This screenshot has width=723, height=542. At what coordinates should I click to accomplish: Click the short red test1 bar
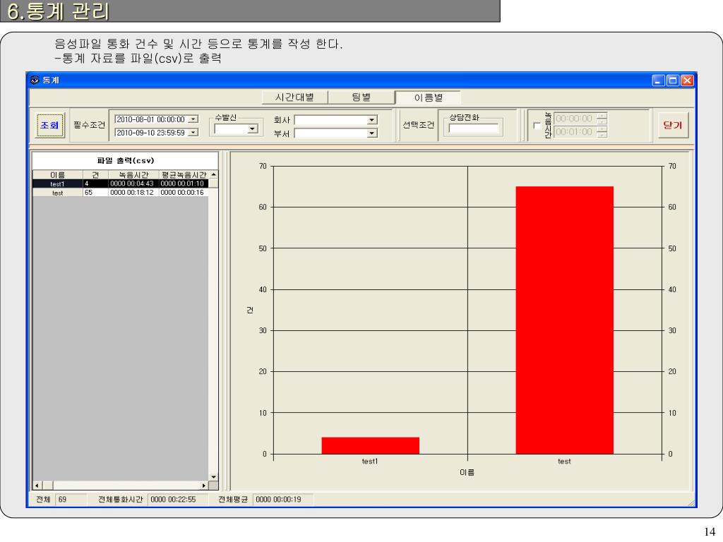click(370, 446)
